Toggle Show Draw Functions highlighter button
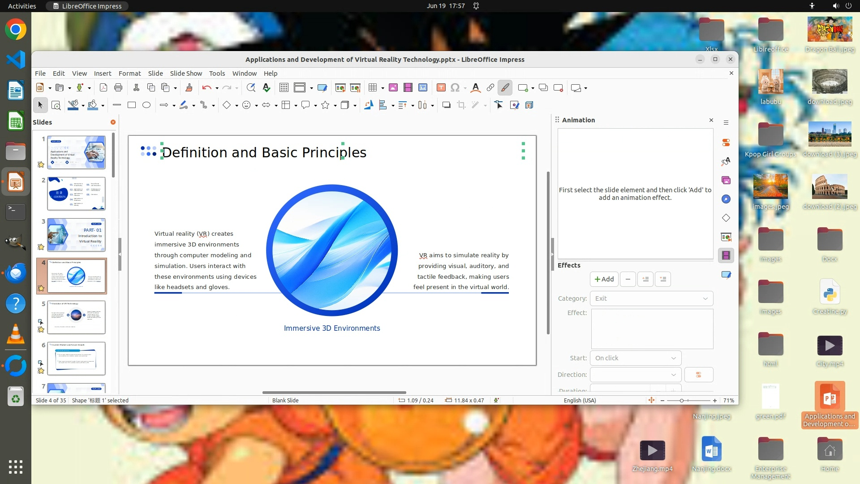 (505, 88)
